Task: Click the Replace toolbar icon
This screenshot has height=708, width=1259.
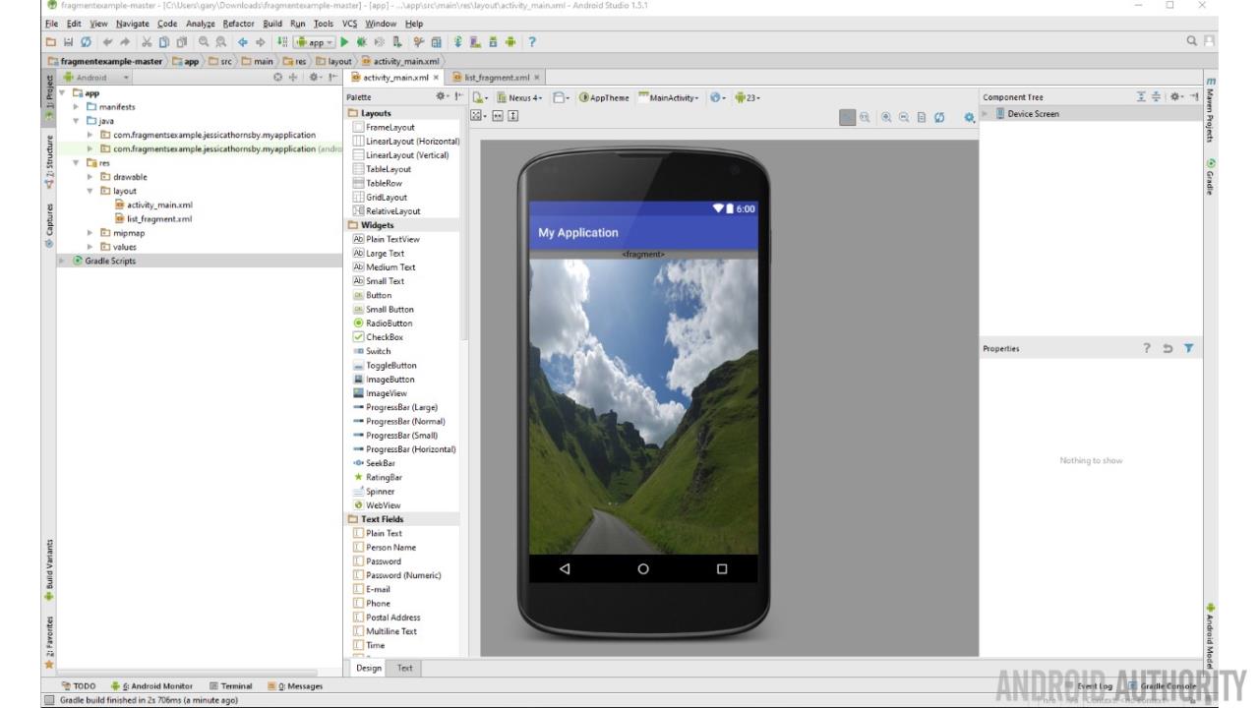Action: coord(221,42)
